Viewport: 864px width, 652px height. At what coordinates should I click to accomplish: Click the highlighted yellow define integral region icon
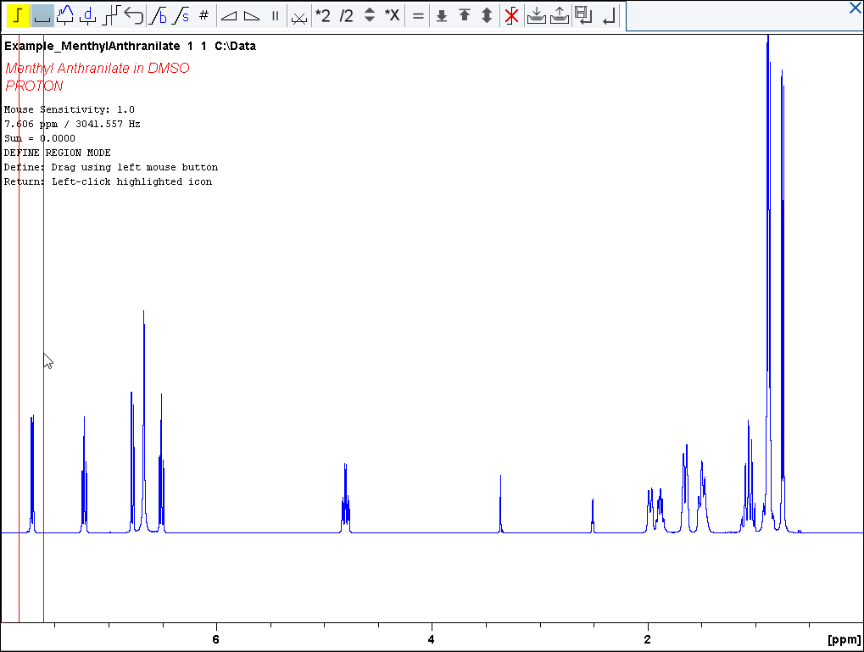[18, 15]
